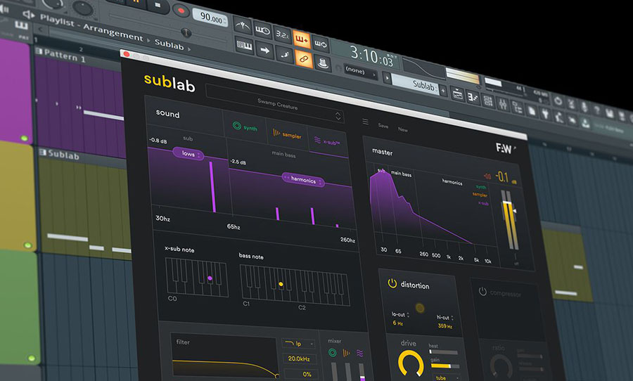
Task: Click the 0% filter resonance value
Action: 302,374
